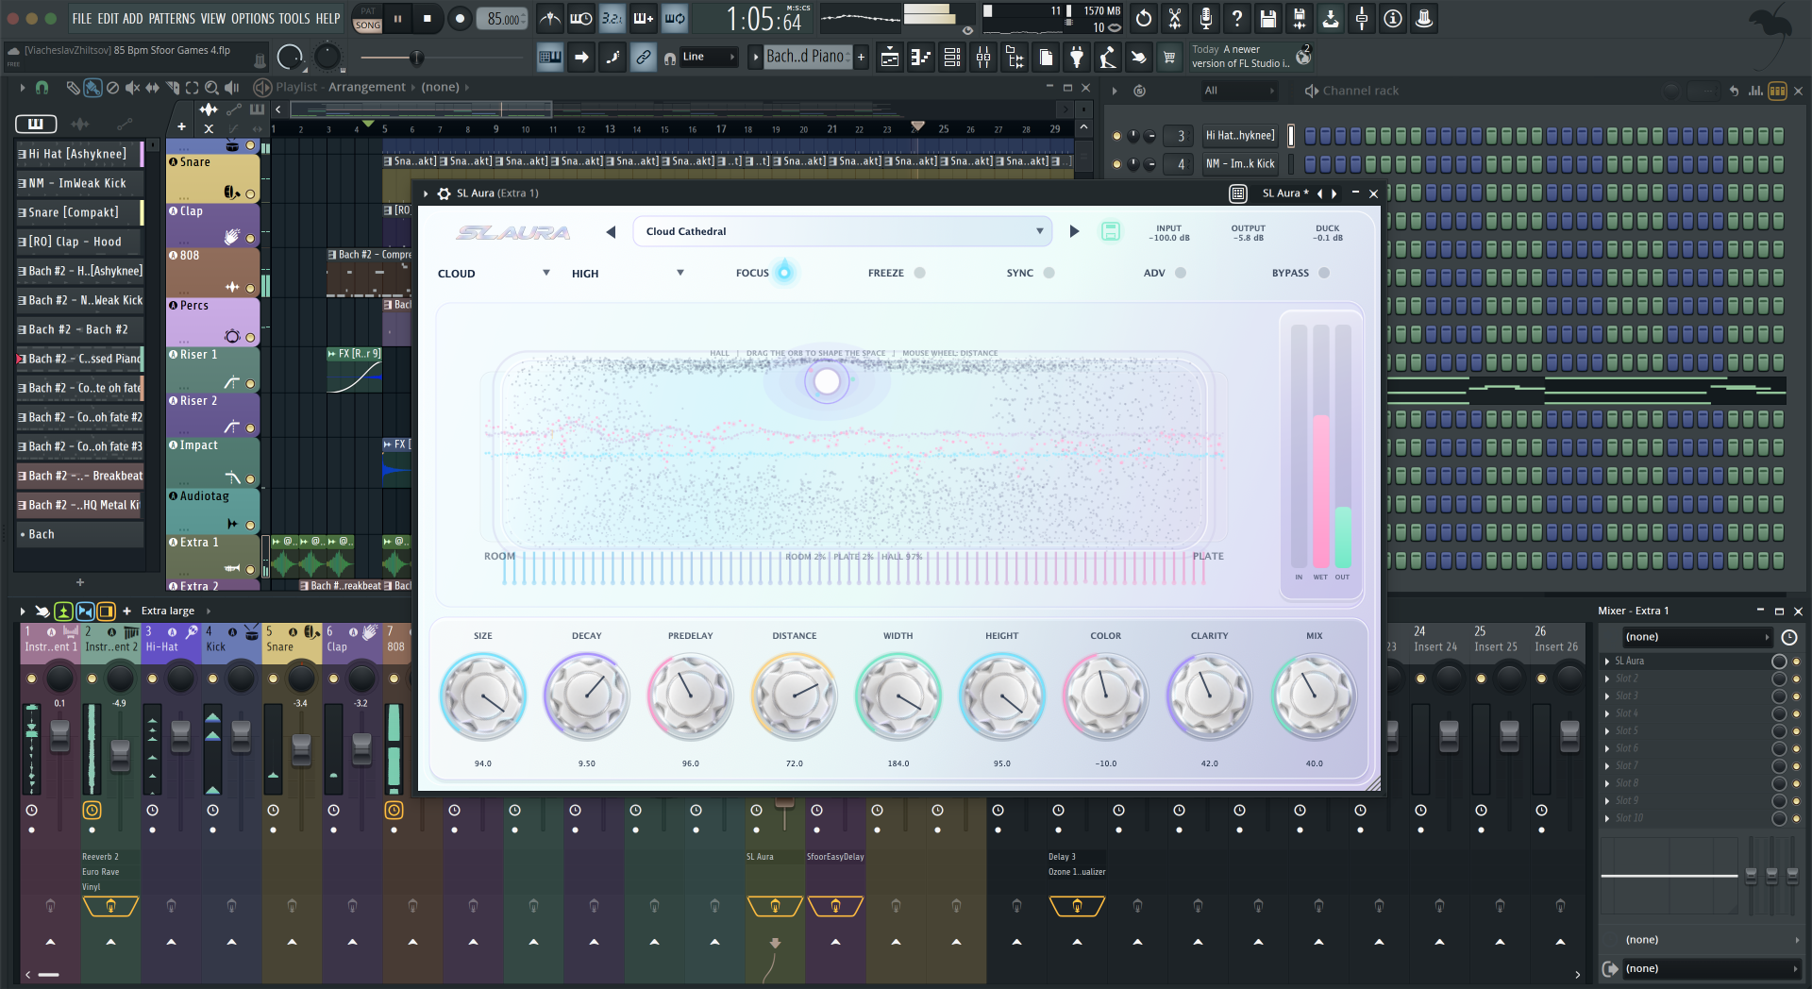Toggle the Snare track mute dot in Playlist

point(250,193)
